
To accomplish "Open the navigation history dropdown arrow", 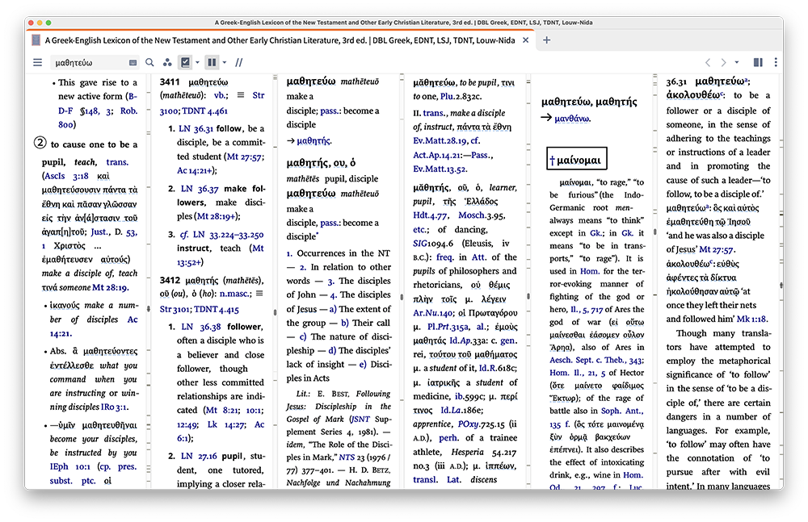I will [737, 62].
